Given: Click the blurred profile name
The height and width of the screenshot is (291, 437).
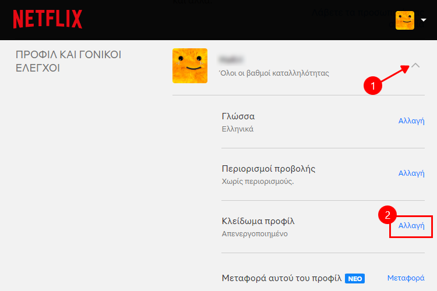Looking at the screenshot, I should 231,59.
